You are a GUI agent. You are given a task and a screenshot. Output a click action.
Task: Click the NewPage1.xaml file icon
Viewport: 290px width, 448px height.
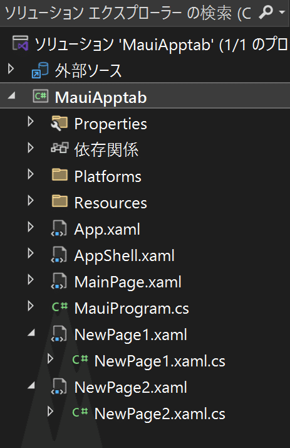pyautogui.click(x=59, y=334)
